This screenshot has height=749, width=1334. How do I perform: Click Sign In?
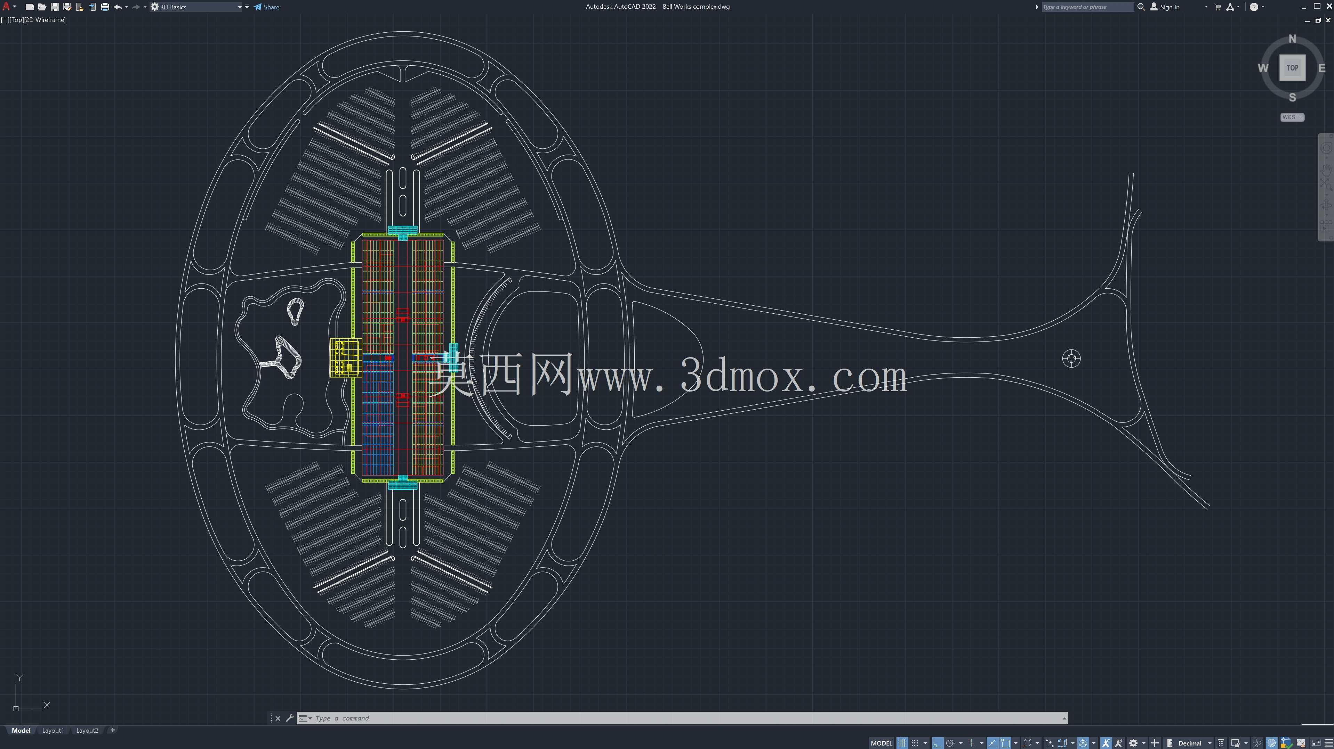pos(1165,7)
